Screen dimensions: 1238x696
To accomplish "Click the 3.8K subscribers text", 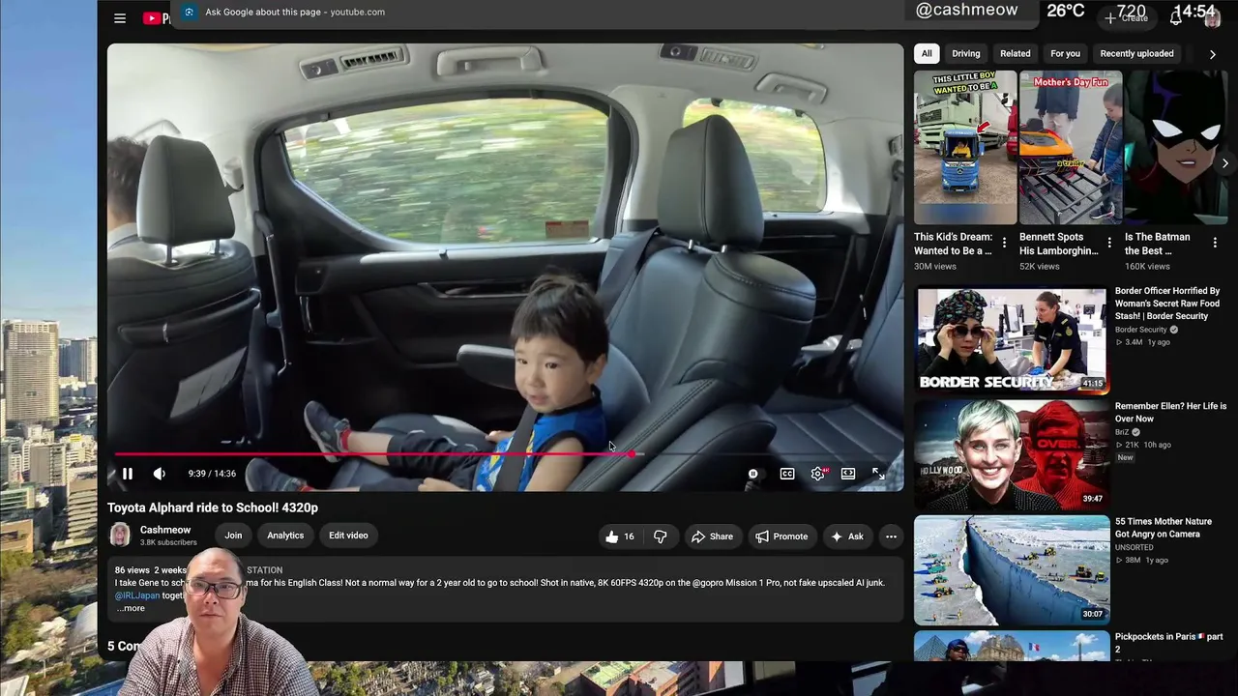I will pyautogui.click(x=168, y=542).
